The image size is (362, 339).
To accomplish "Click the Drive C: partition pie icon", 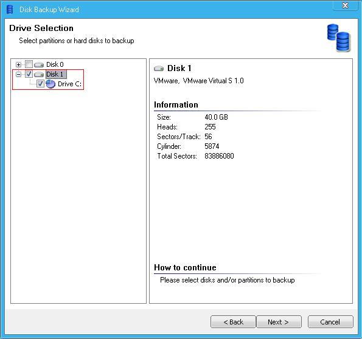I will tap(50, 84).
